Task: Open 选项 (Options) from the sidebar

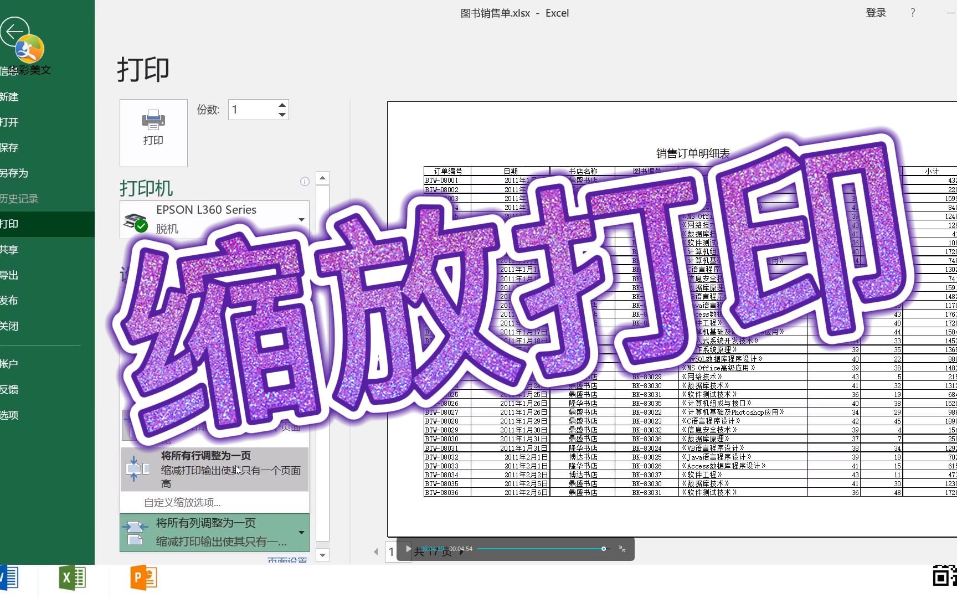Action: [x=9, y=415]
